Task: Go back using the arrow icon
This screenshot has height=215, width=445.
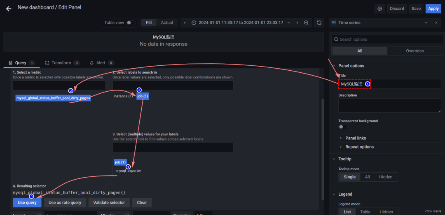Action: [9, 9]
